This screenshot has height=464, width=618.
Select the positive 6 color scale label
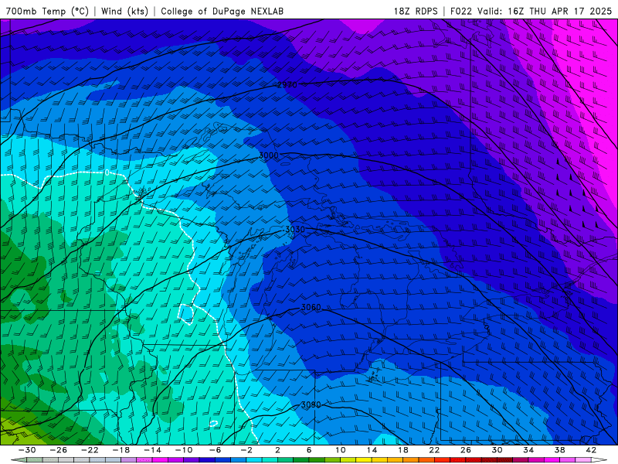point(309,450)
